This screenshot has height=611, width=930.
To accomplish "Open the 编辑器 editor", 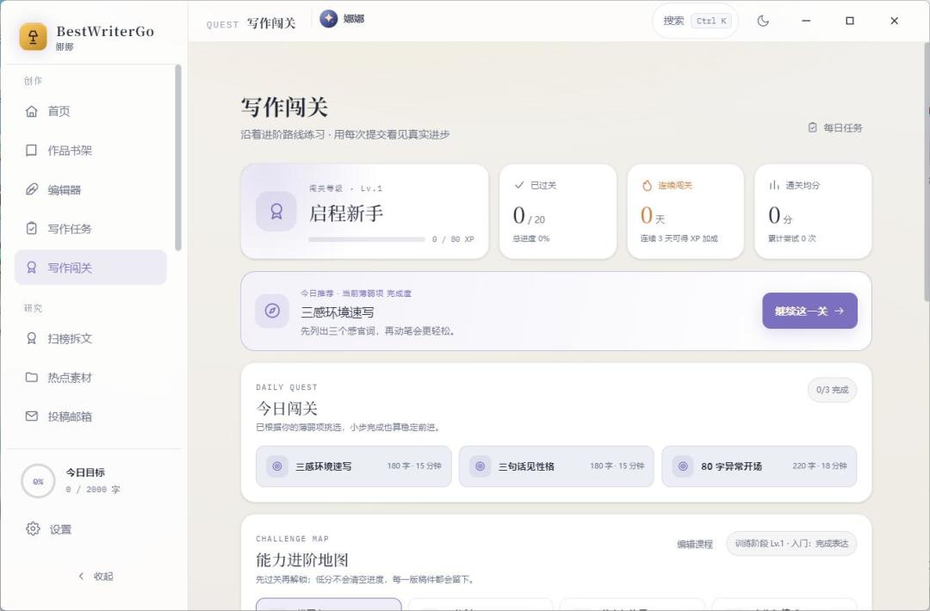I will point(90,189).
